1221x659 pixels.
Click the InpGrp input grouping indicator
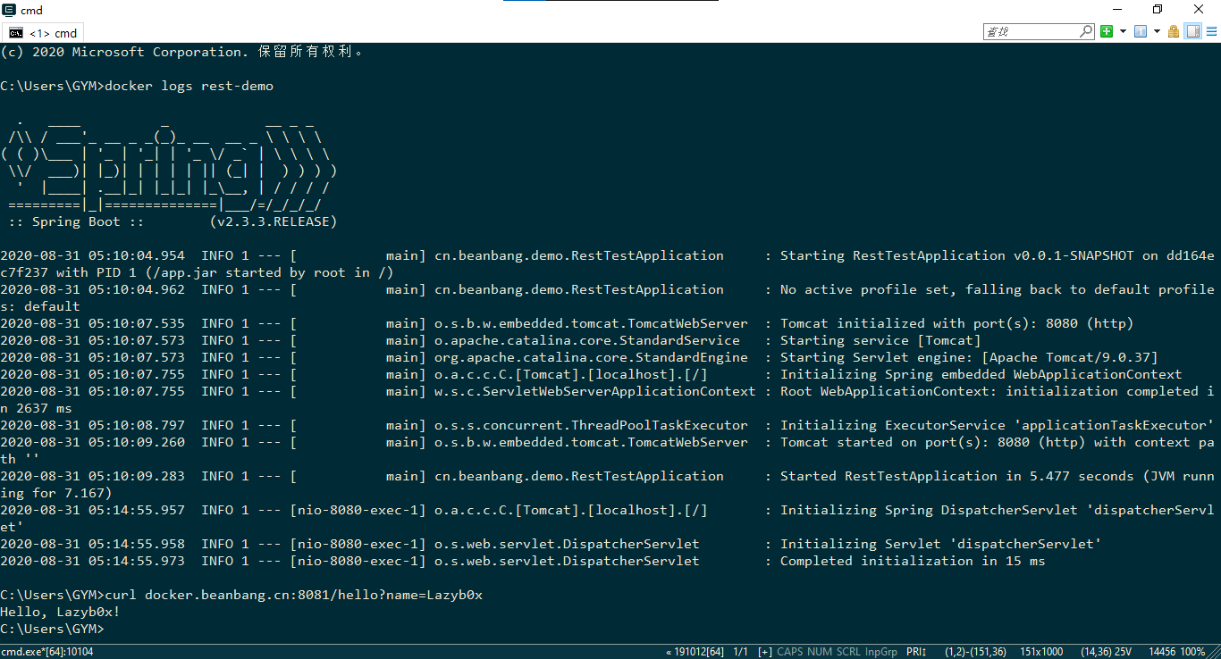tap(881, 652)
